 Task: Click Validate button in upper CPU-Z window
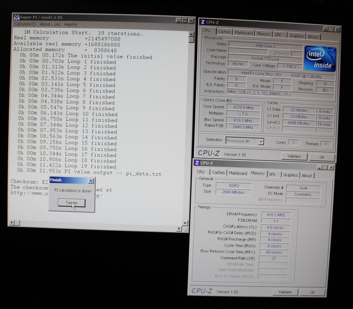(294, 156)
